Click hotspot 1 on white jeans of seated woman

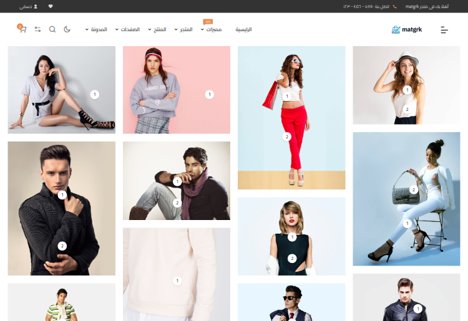click(407, 223)
